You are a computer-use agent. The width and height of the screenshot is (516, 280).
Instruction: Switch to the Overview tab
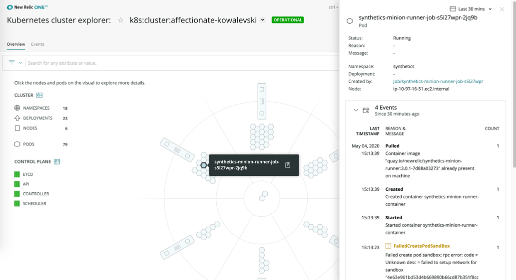16,44
